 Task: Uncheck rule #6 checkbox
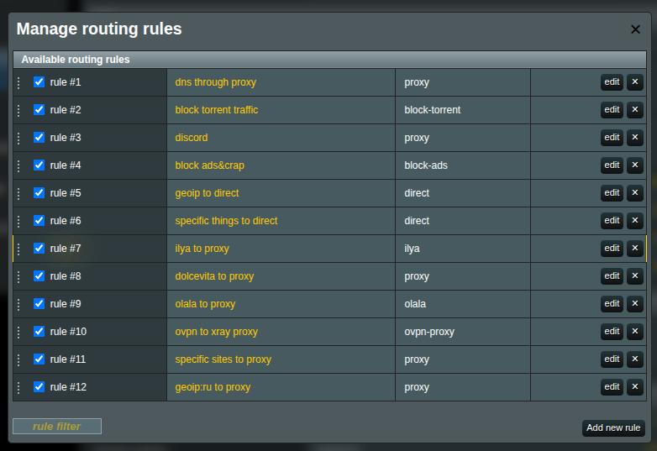pyautogui.click(x=39, y=221)
